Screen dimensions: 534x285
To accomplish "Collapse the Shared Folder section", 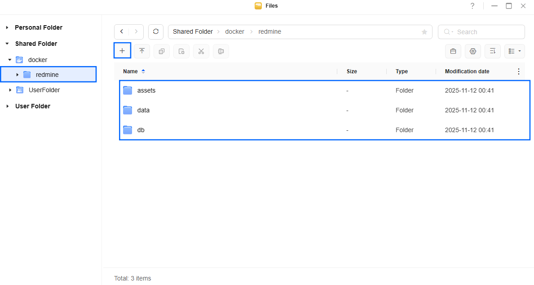I will tap(7, 43).
